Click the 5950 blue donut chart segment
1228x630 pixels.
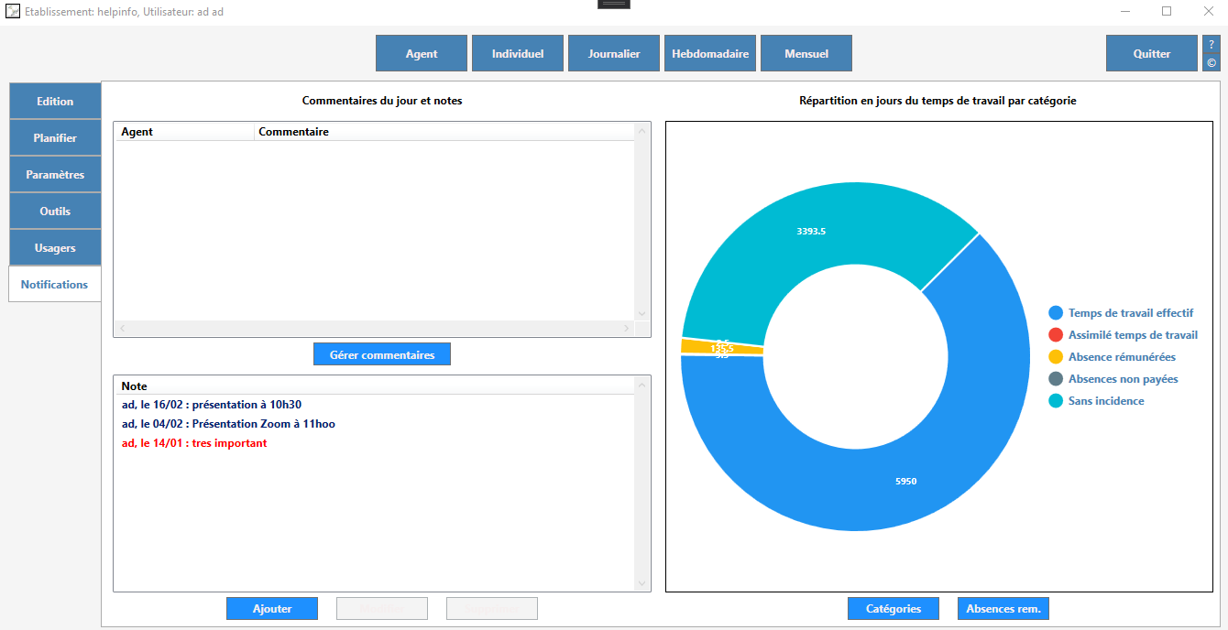tap(905, 482)
